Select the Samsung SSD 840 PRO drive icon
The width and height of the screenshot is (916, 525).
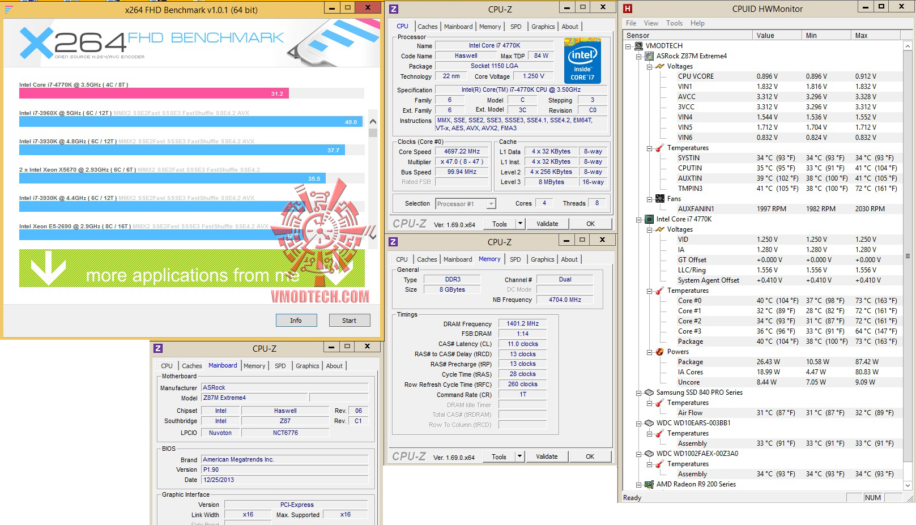(649, 392)
